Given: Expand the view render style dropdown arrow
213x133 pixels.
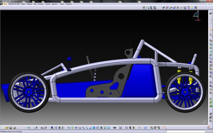Looking at the screenshot, I should click(x=103, y=129).
